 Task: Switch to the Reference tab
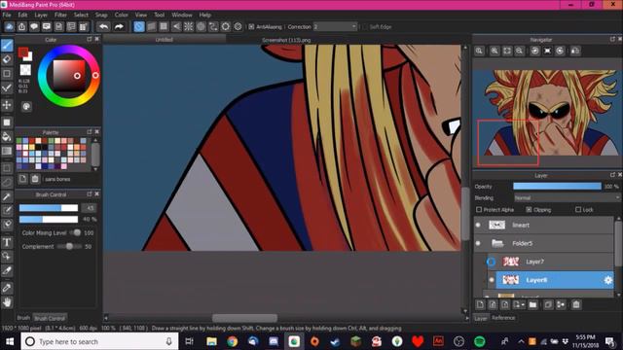point(503,318)
